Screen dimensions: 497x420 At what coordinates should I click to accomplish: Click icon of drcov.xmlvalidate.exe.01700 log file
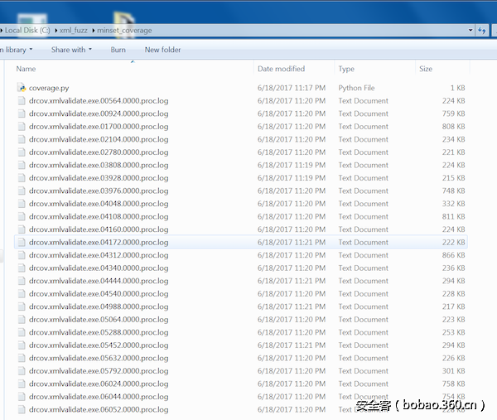click(22, 127)
